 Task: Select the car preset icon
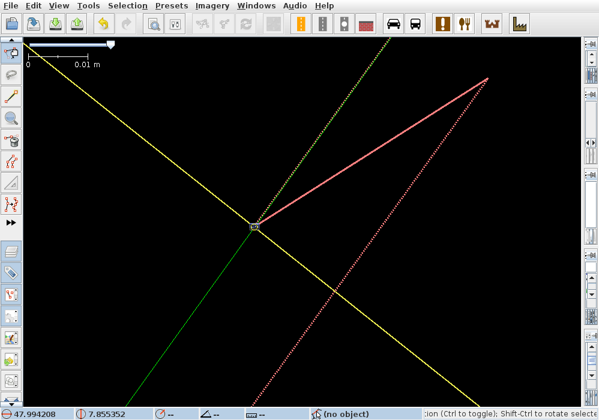click(394, 24)
